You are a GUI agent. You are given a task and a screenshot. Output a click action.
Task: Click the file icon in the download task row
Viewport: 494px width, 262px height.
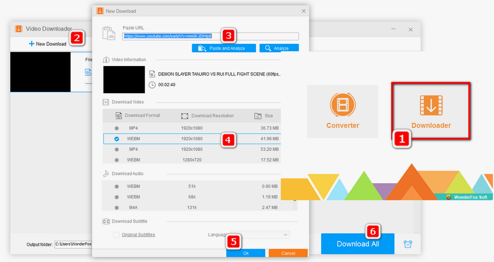tap(88, 72)
